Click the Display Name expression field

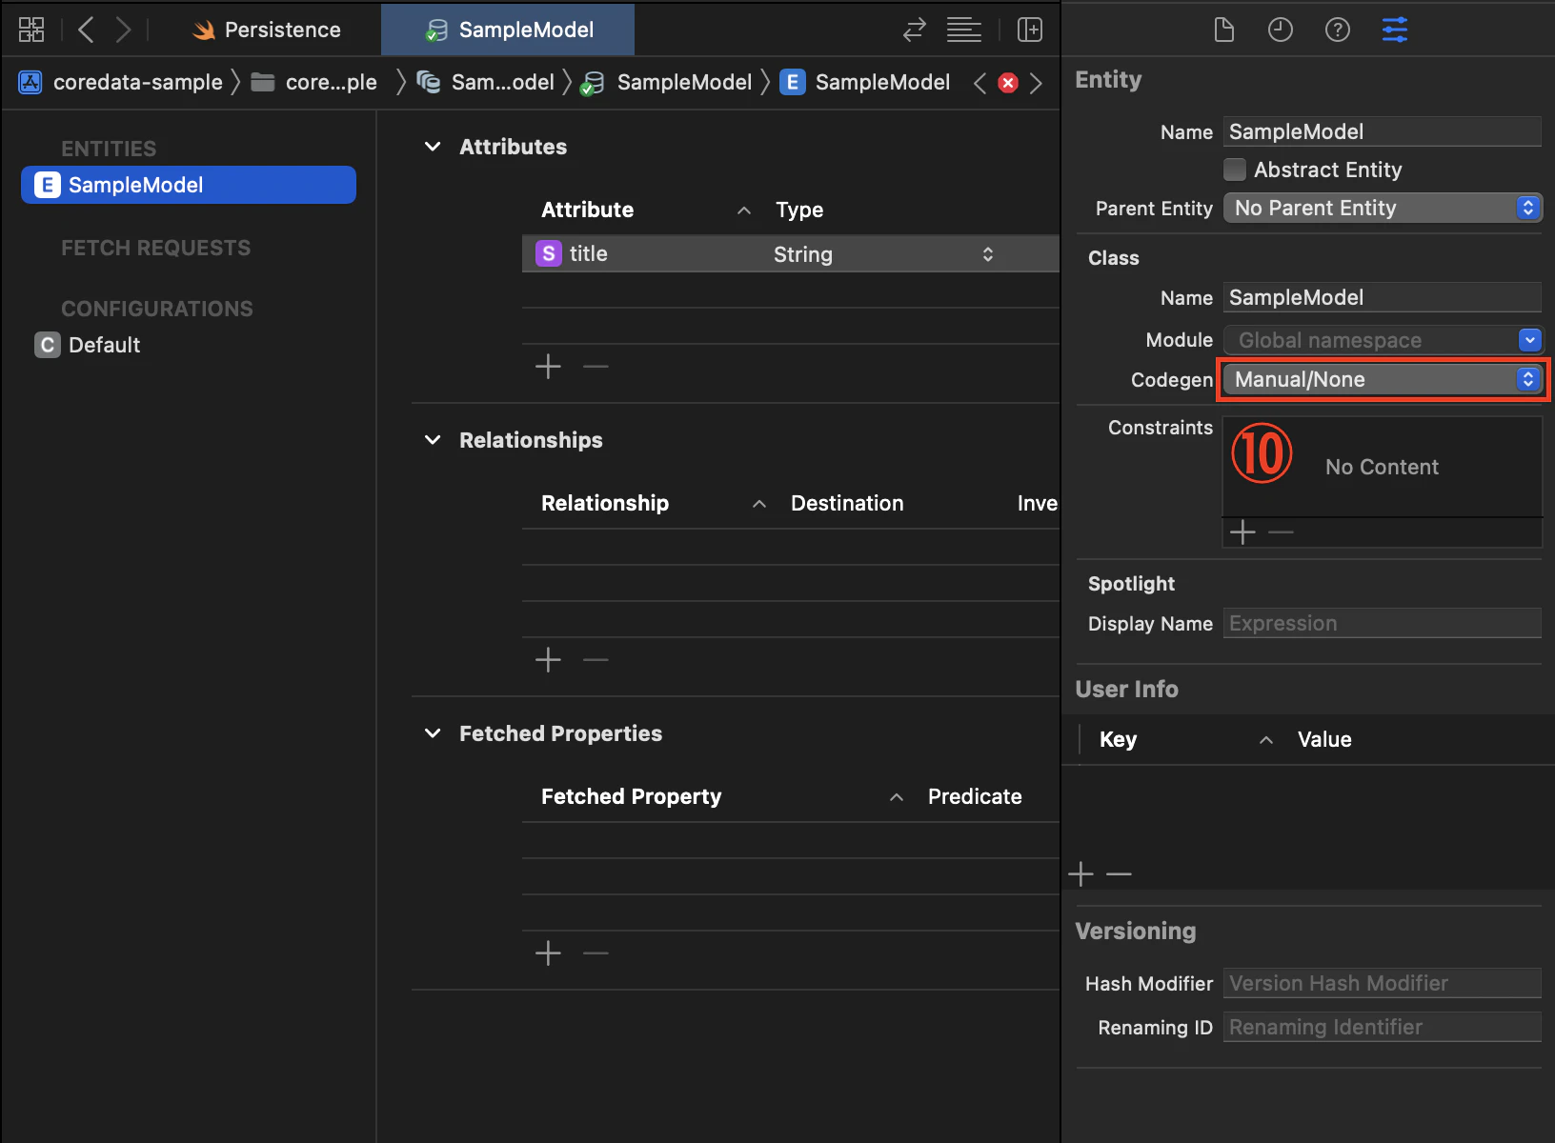(1383, 623)
